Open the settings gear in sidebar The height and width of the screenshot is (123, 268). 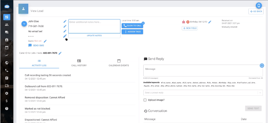(7, 93)
